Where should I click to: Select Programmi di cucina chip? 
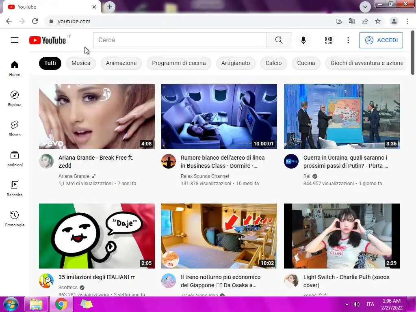[x=179, y=63]
